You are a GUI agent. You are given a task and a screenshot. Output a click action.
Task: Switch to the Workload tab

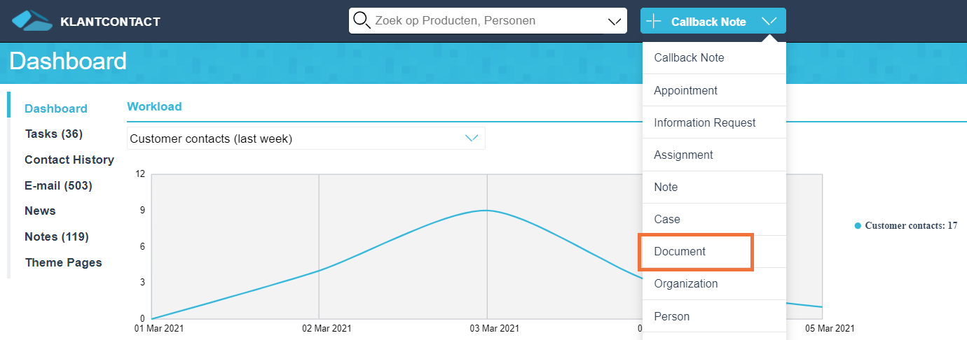154,106
